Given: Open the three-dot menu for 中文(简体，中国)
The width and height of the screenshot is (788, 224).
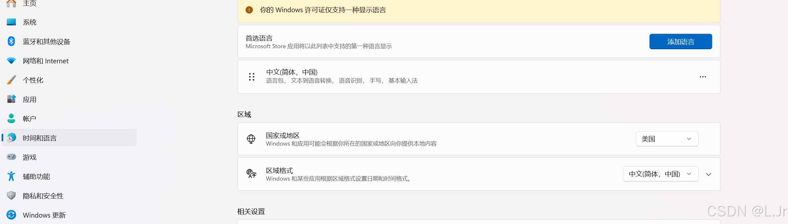Looking at the screenshot, I should click(x=703, y=77).
